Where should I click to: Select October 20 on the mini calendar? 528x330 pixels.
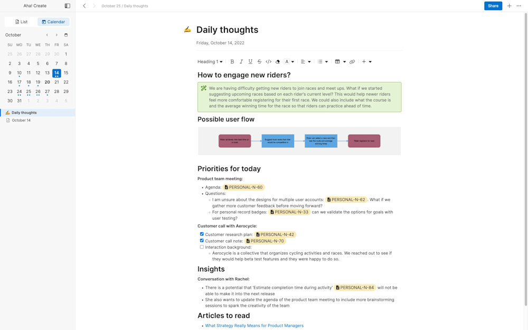tap(47, 82)
